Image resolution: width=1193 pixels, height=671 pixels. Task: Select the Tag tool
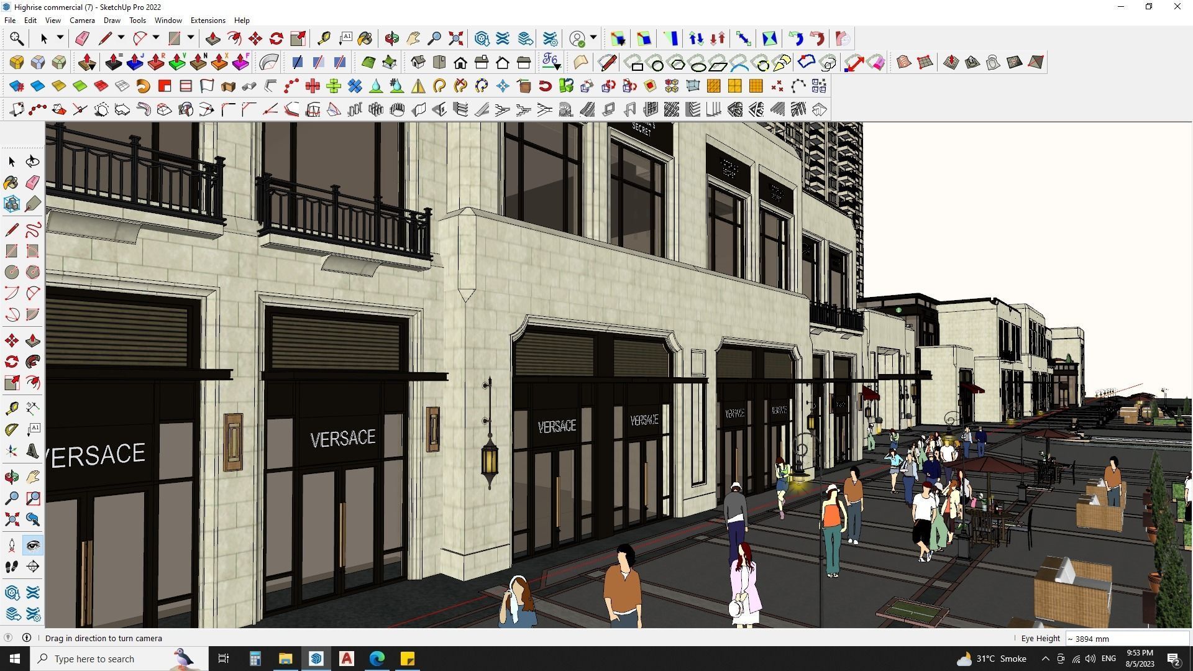pyautogui.click(x=33, y=204)
